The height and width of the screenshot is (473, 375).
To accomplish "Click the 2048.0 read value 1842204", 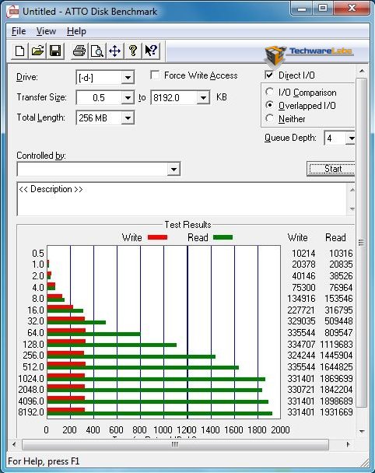I will pyautogui.click(x=336, y=390).
